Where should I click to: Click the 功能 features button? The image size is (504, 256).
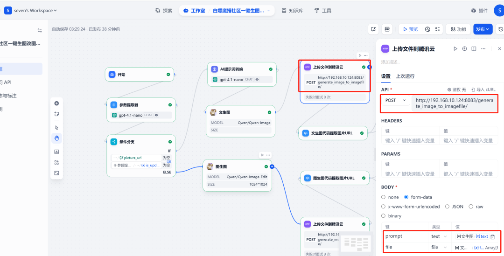[x=458, y=29]
